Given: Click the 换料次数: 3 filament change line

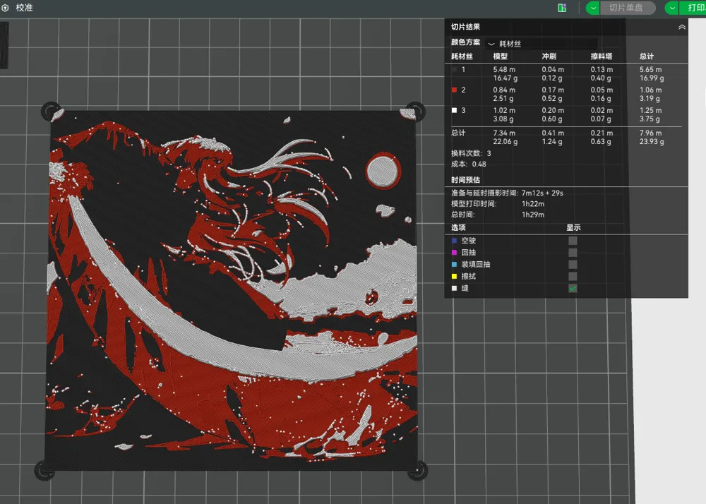Looking at the screenshot, I should (x=471, y=153).
